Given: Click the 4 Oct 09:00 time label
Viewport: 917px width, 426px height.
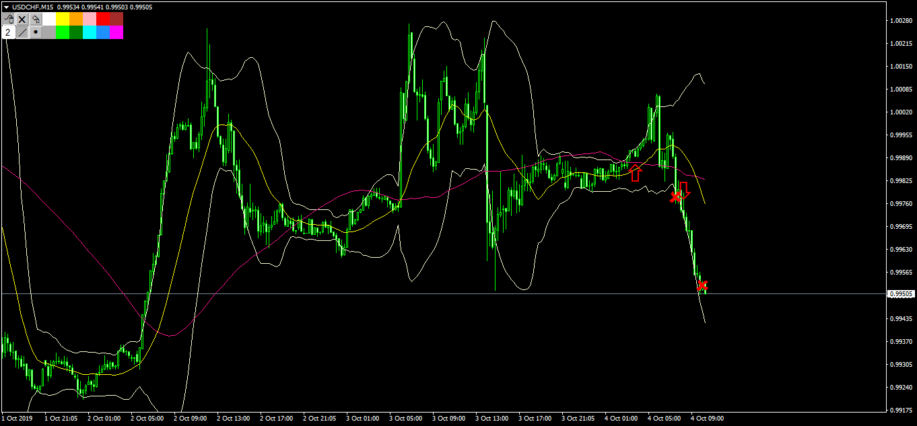Looking at the screenshot, I should point(707,418).
